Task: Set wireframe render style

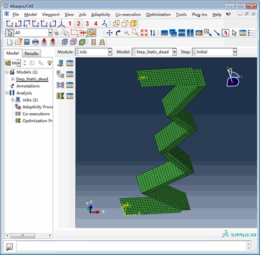Action: coord(116,23)
